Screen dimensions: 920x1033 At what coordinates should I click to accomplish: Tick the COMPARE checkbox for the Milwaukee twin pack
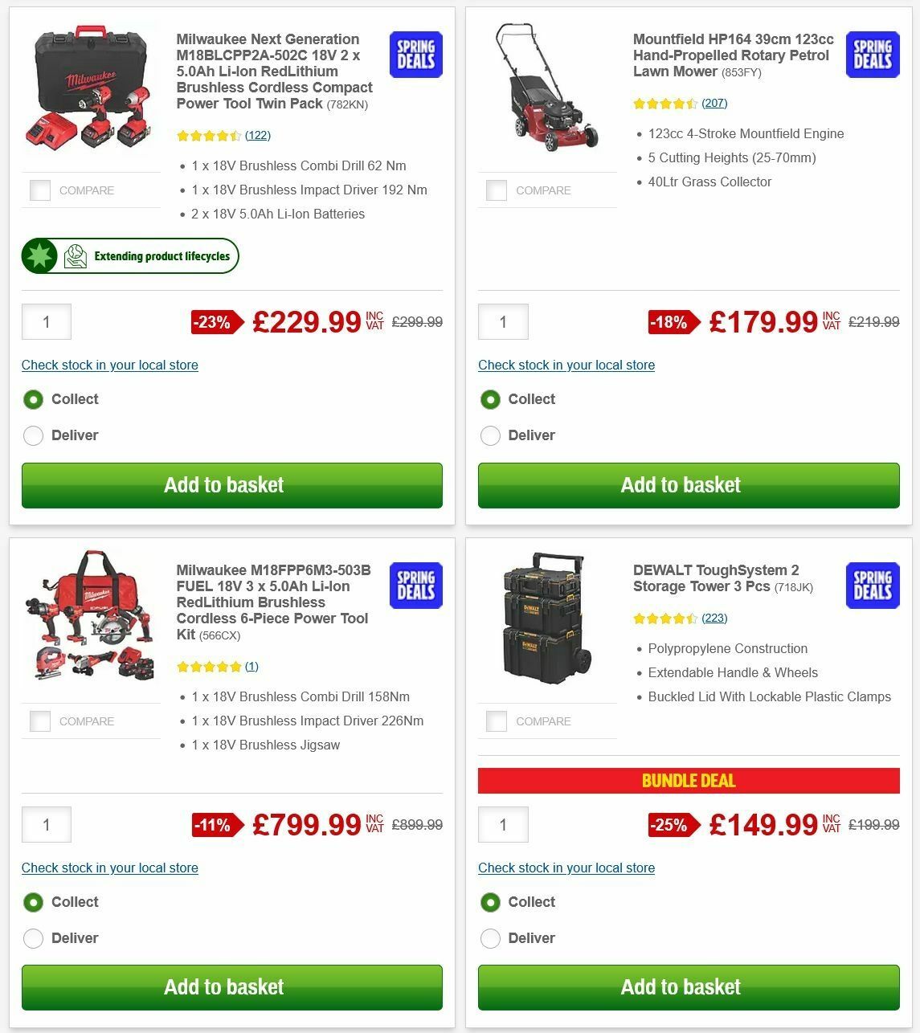tap(39, 190)
